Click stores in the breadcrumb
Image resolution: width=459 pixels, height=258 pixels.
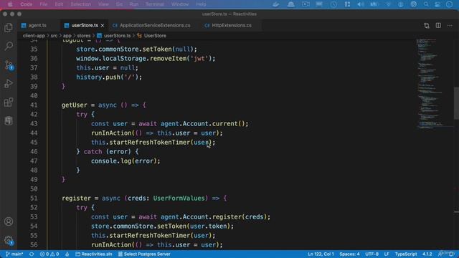coord(84,36)
